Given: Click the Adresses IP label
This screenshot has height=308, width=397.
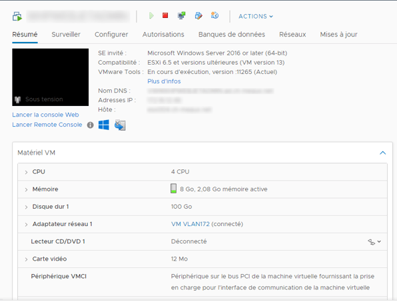Looking at the screenshot, I should point(117,100).
